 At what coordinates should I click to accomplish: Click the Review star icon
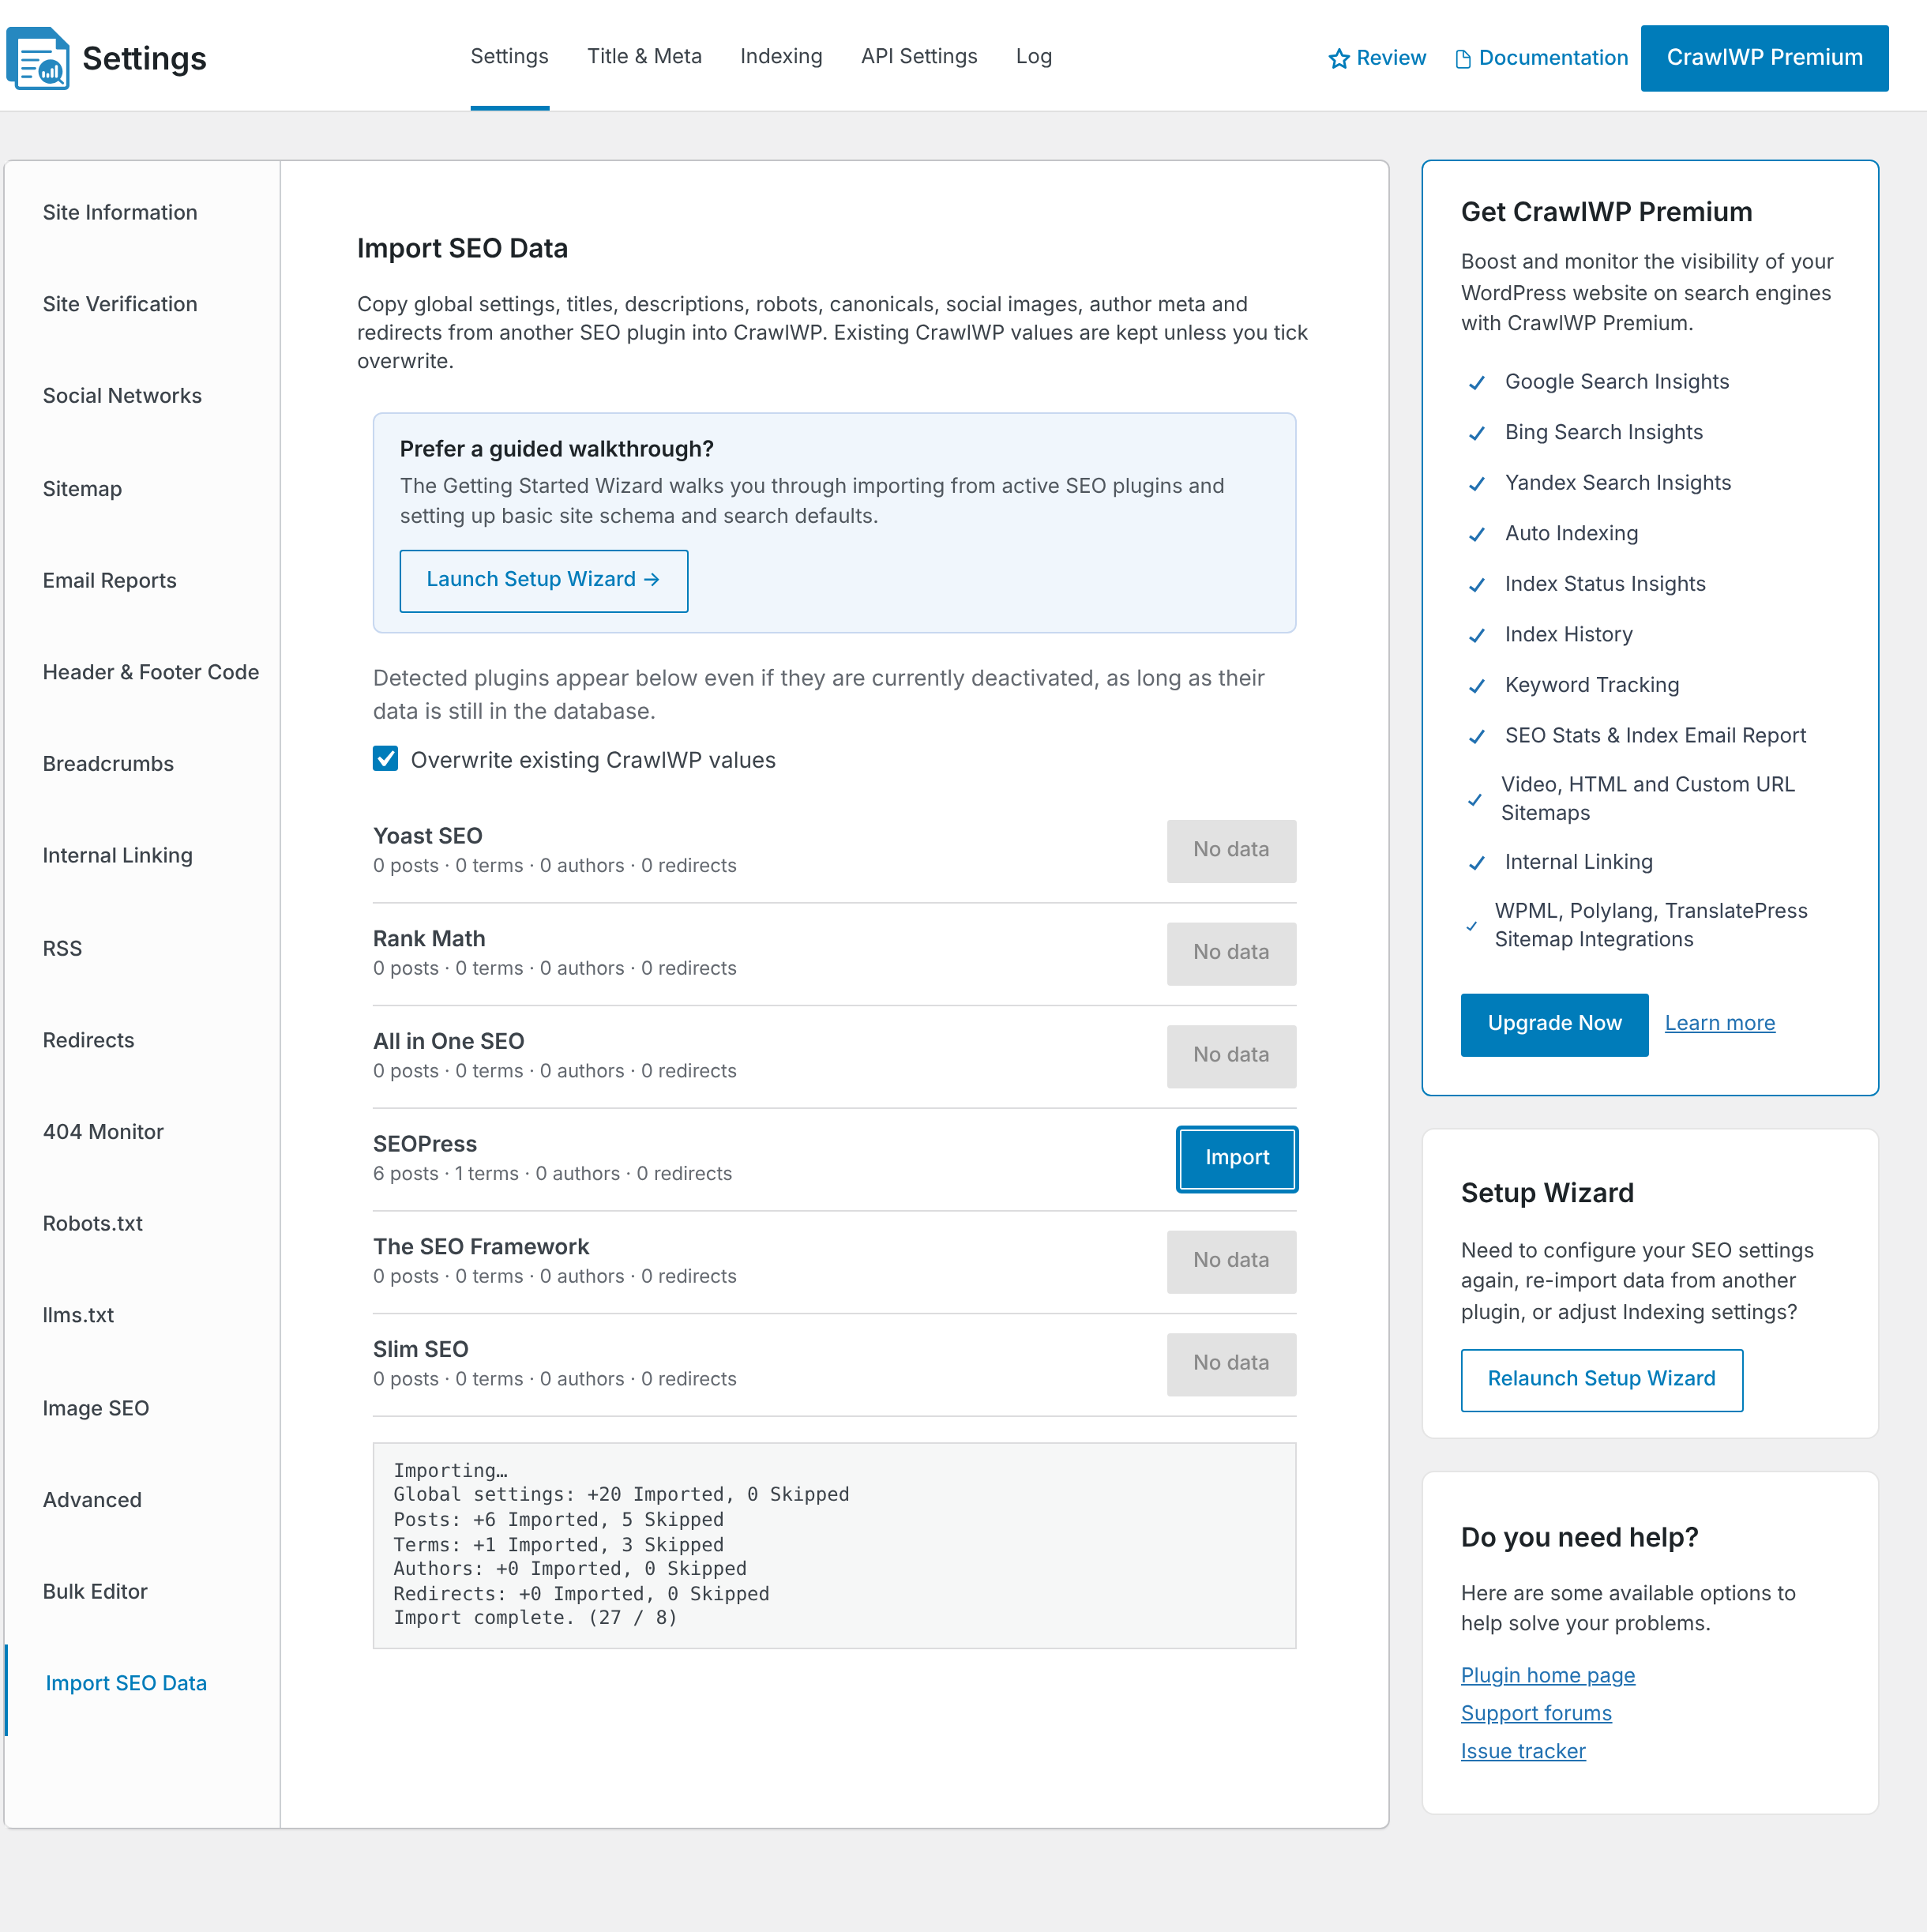(1339, 59)
